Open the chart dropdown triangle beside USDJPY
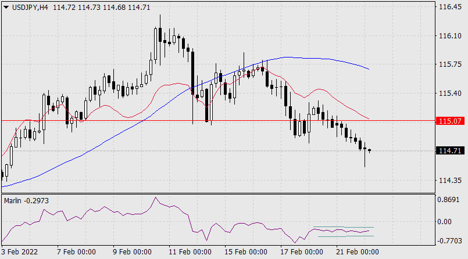The width and height of the screenshot is (468, 259). click(x=6, y=8)
